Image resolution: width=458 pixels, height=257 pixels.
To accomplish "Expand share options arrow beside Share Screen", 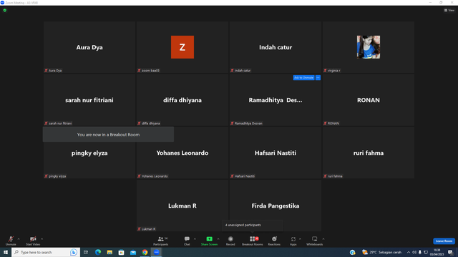I will point(218,239).
